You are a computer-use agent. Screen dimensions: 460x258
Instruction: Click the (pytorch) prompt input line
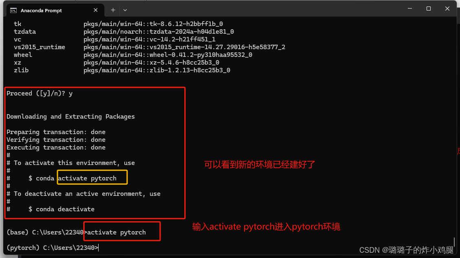(x=53, y=248)
